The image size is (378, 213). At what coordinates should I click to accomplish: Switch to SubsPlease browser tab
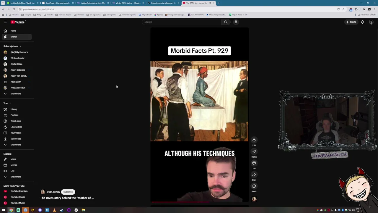pyautogui.click(x=58, y=3)
